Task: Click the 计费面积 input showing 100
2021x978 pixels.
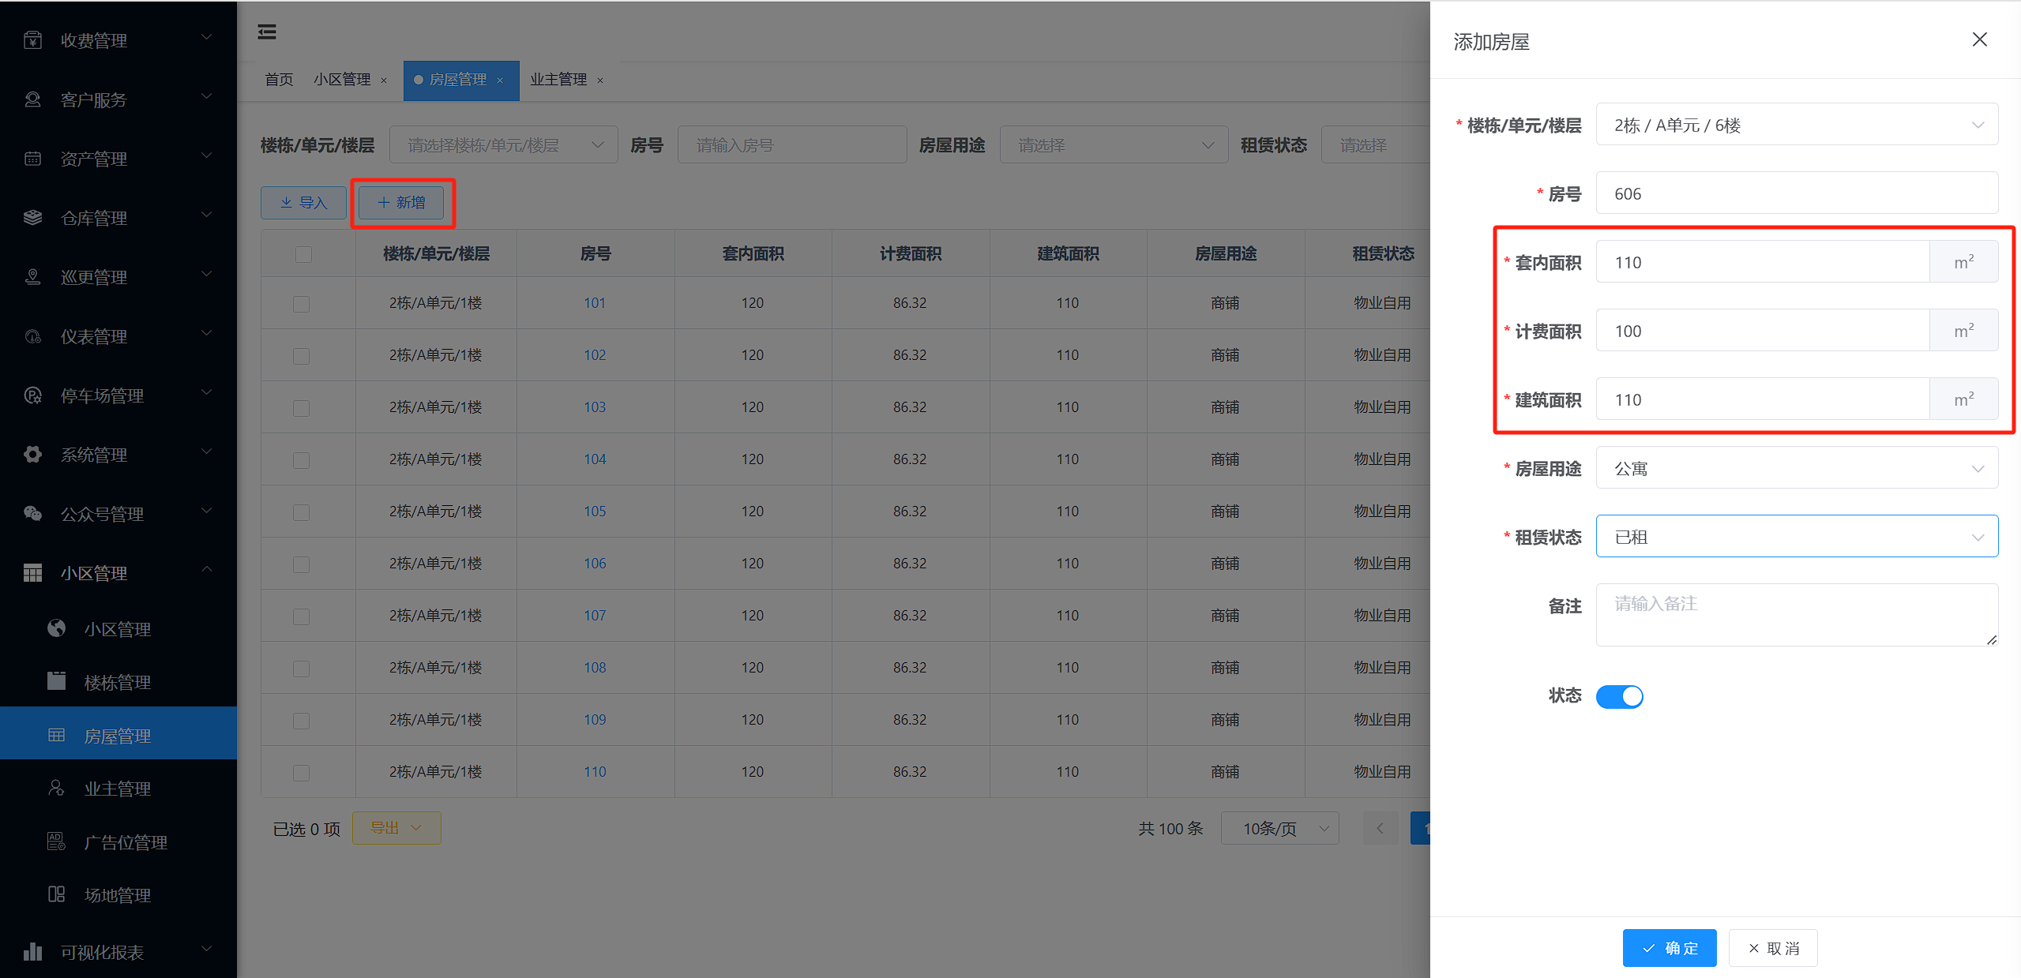Action: click(1763, 331)
